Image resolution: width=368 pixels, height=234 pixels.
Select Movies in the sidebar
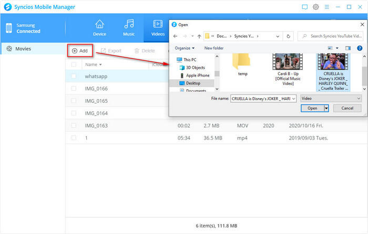[x=23, y=49]
